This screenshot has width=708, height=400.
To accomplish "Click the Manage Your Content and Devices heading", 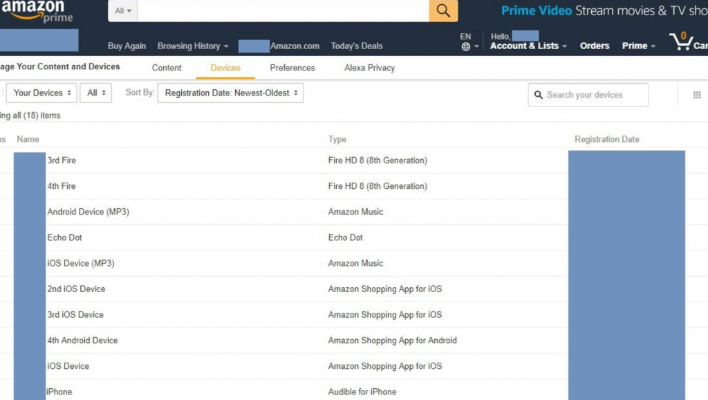I will [x=60, y=67].
